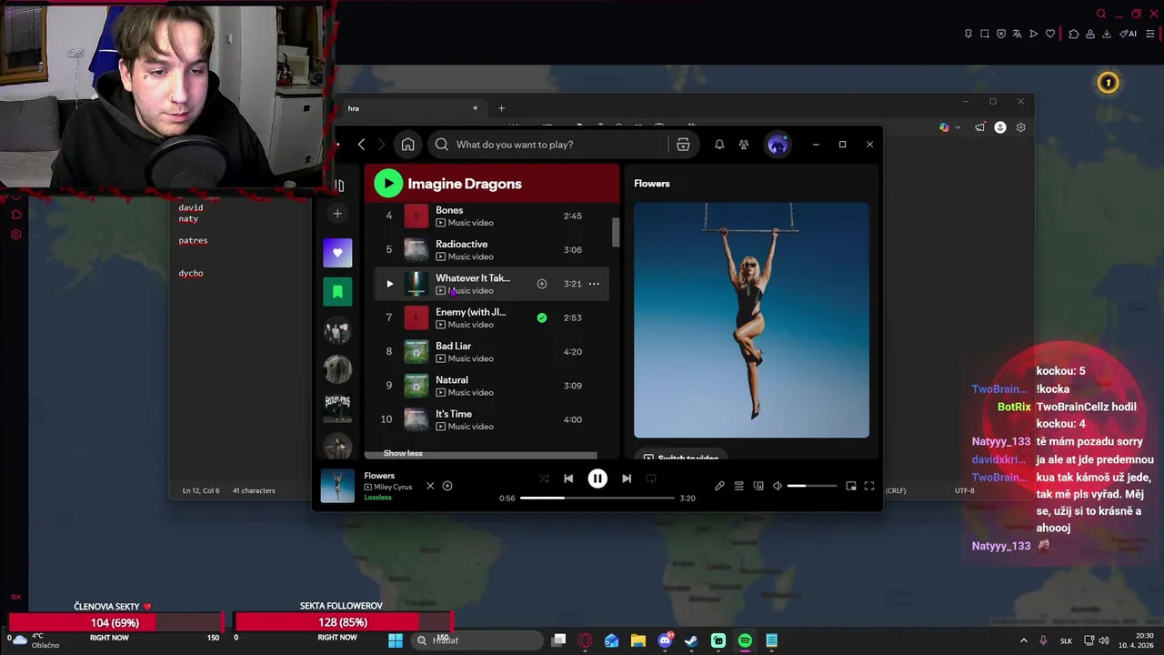Open the connect to a device menu
Viewport: 1164px width, 655px height.
(758, 486)
